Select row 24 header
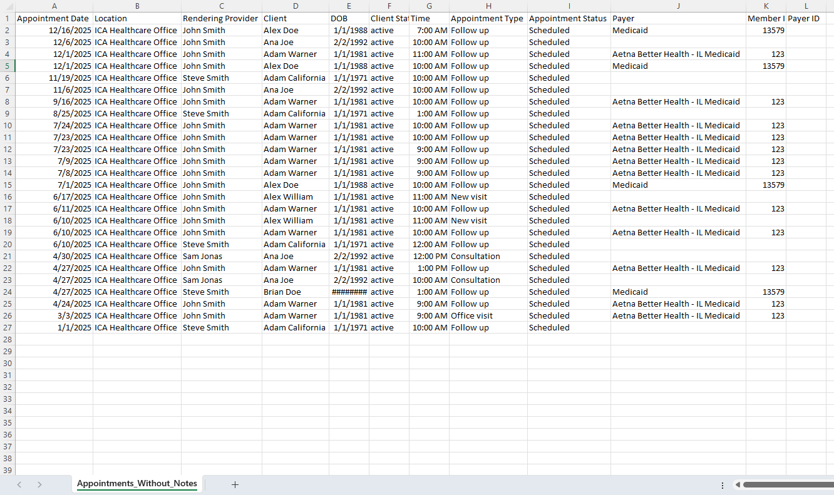 point(7,292)
